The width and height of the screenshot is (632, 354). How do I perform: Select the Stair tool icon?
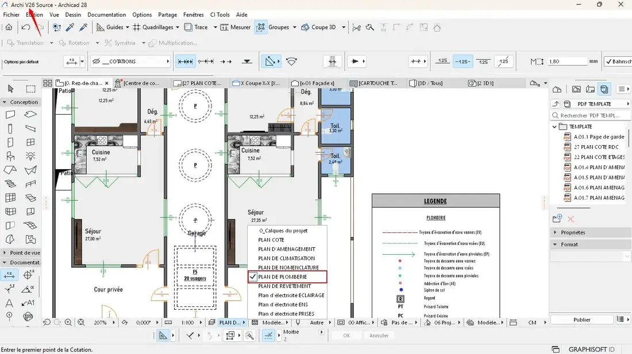(x=10, y=184)
